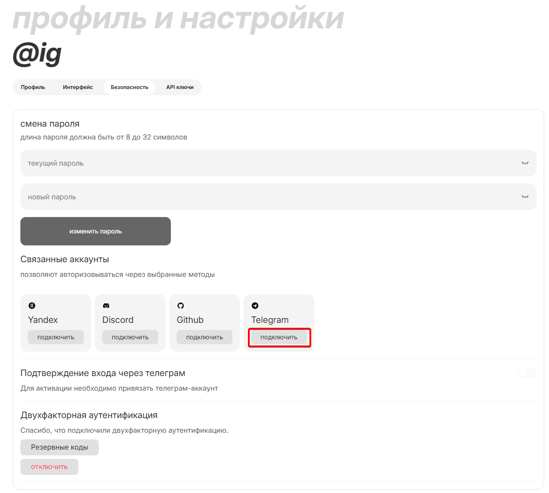Click the Yandex logo icon
This screenshot has width=549, height=493.
32,306
